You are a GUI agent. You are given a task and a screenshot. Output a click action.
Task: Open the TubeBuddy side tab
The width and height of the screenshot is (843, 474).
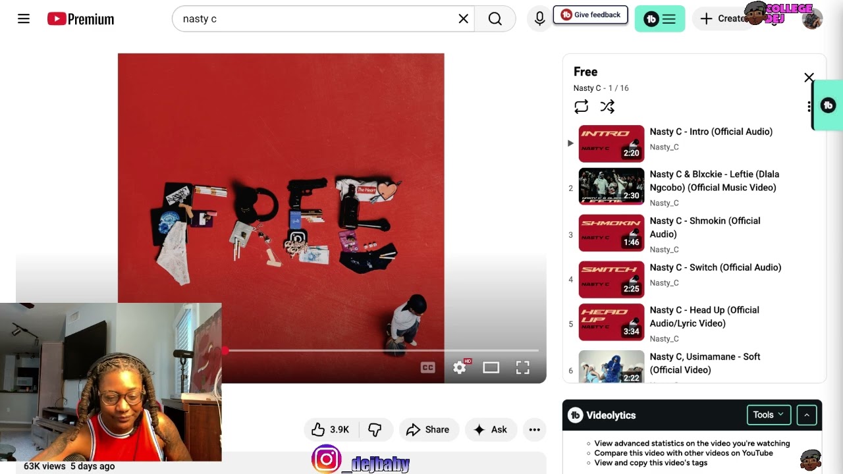(x=827, y=105)
